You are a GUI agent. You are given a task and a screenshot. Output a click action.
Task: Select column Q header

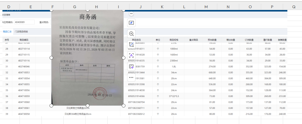294,7
